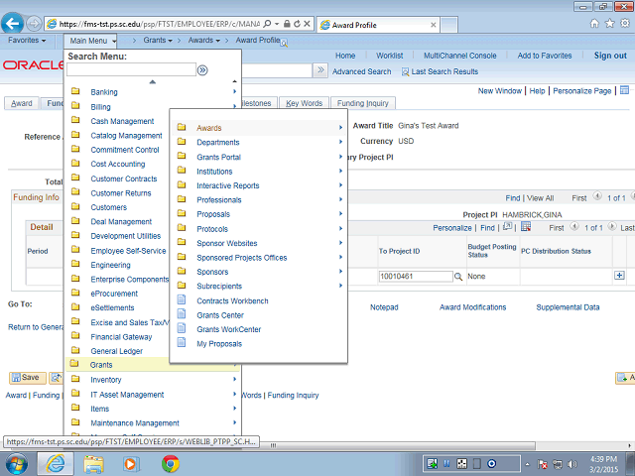Screen dimensions: 635x476
Task: Toggle the Last Search Results checkbox
Action: pyautogui.click(x=406, y=72)
